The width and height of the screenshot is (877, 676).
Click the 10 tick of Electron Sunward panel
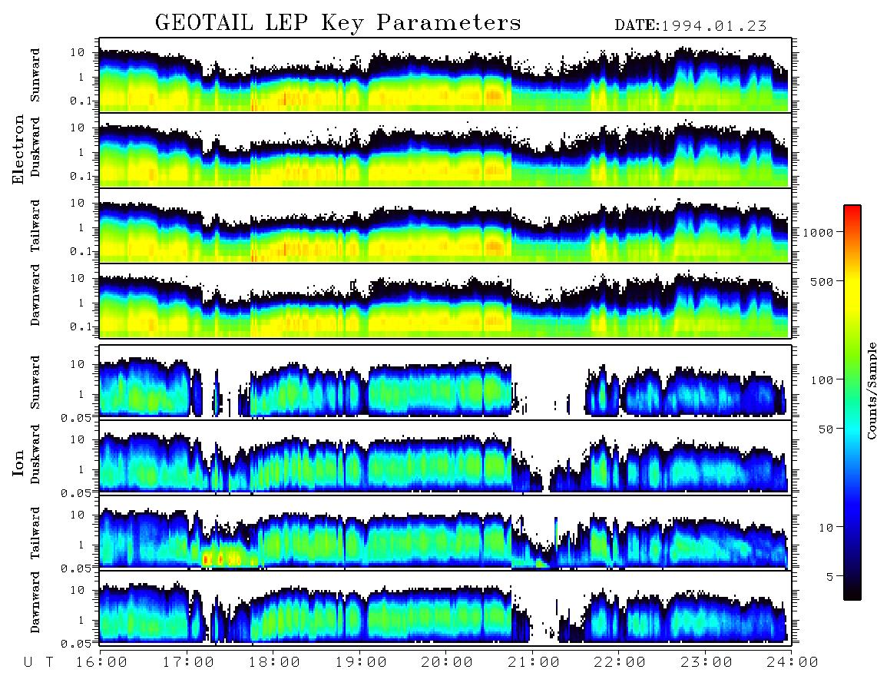tap(78, 52)
